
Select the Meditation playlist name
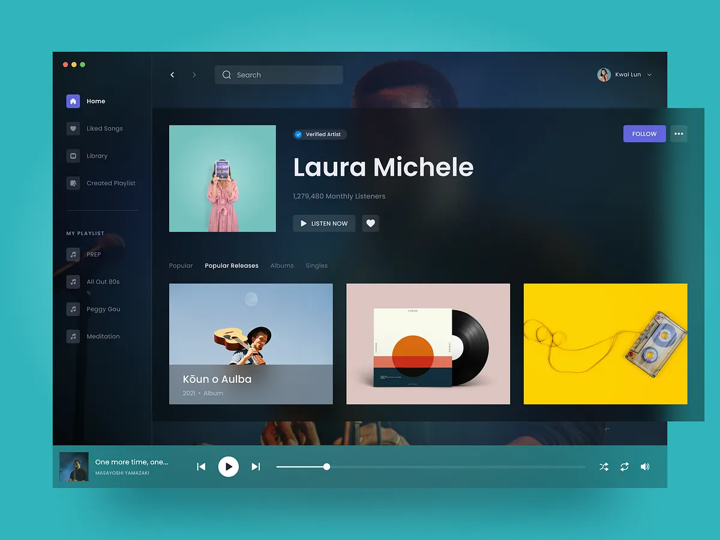[x=103, y=337]
